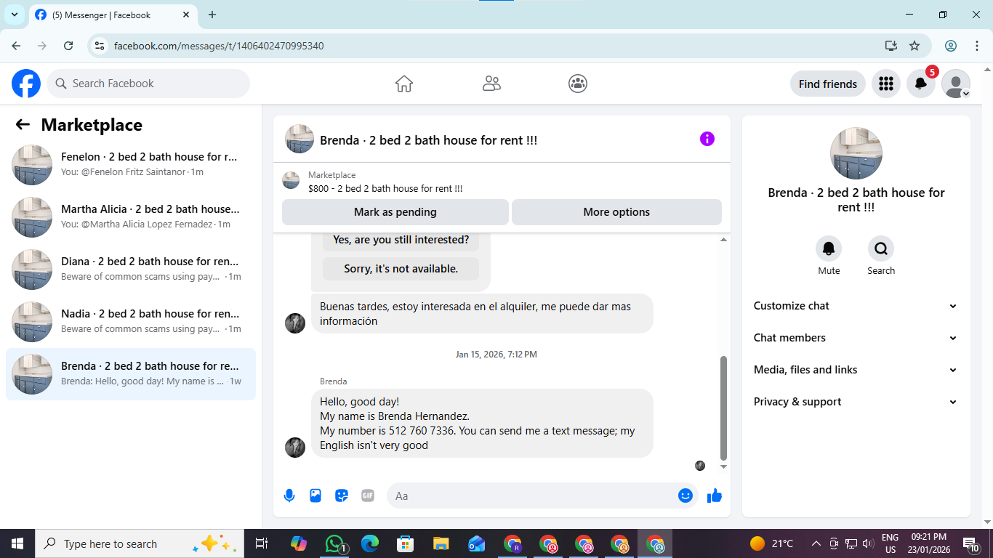Viewport: 993px width, 558px height.
Task: Open the Nadia conversation
Action: 131,322
